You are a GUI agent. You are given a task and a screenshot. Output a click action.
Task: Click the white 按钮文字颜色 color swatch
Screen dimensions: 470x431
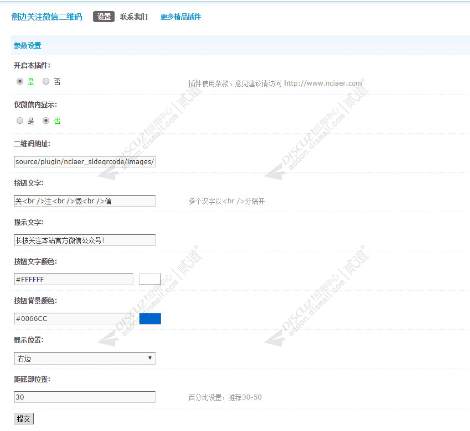[150, 280]
